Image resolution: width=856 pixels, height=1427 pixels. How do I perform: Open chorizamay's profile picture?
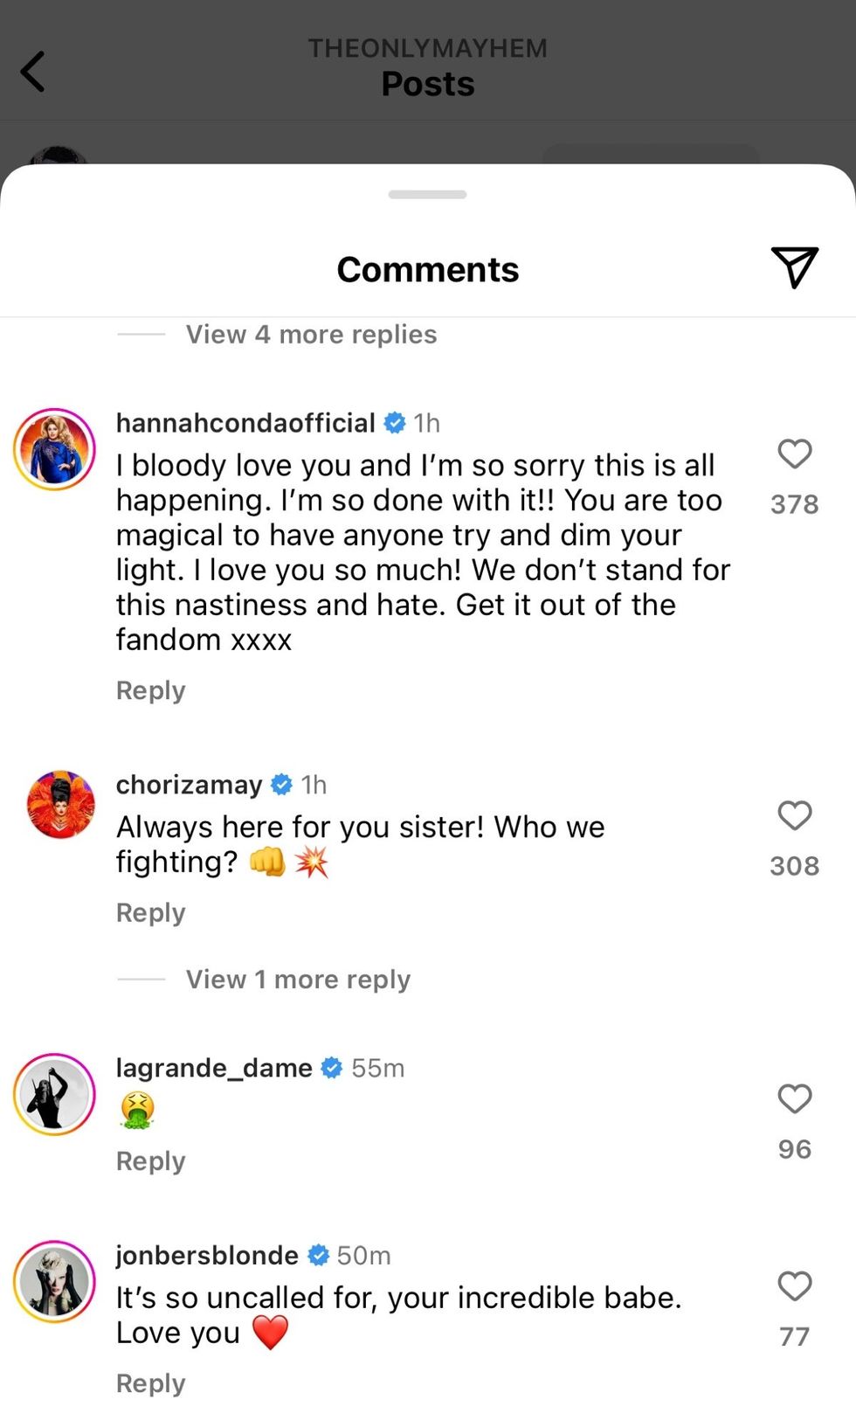[59, 804]
